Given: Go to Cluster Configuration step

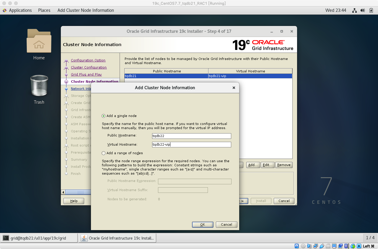Looking at the screenshot, I should tap(89, 67).
